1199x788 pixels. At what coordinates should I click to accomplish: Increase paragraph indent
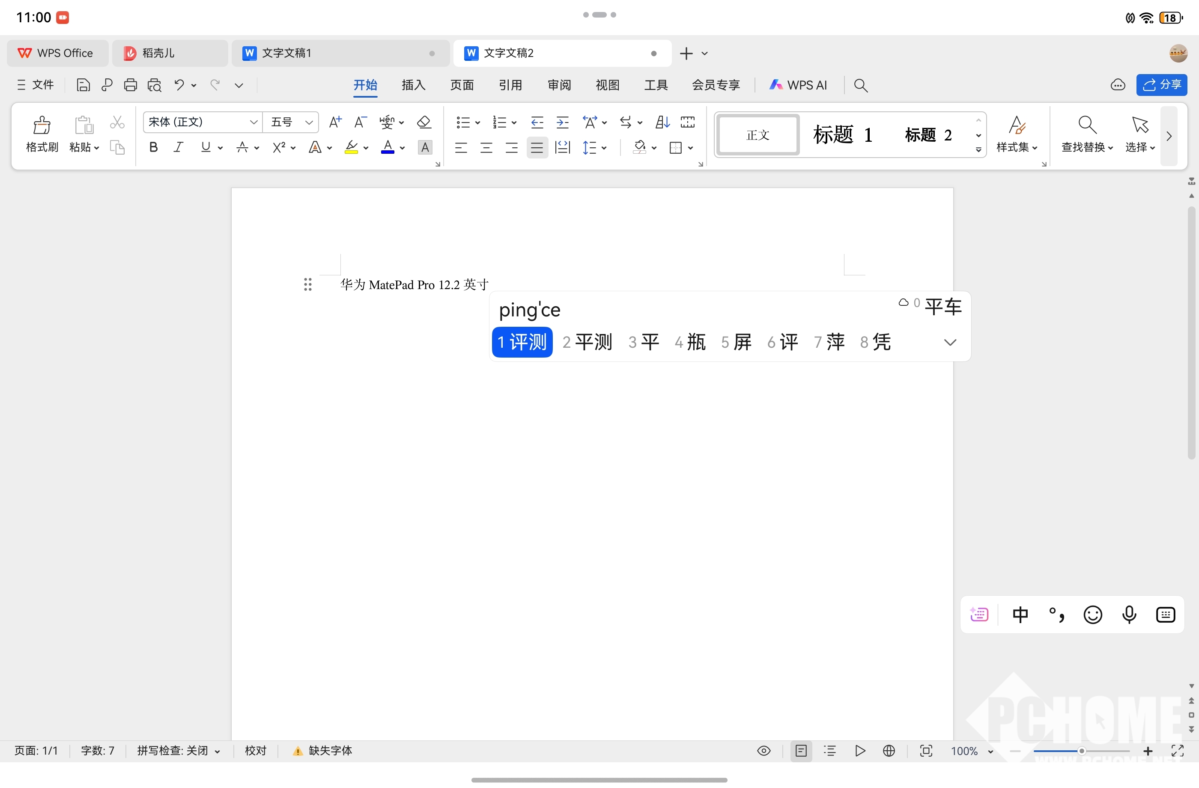pos(562,122)
